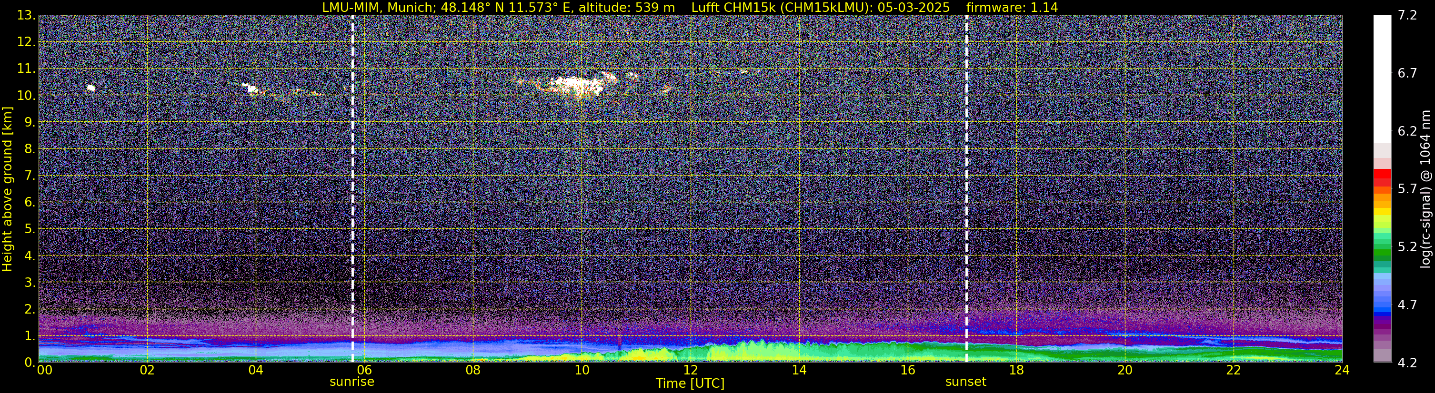
Task: Click the time axis tick label '24'
Action: pyautogui.click(x=1342, y=370)
